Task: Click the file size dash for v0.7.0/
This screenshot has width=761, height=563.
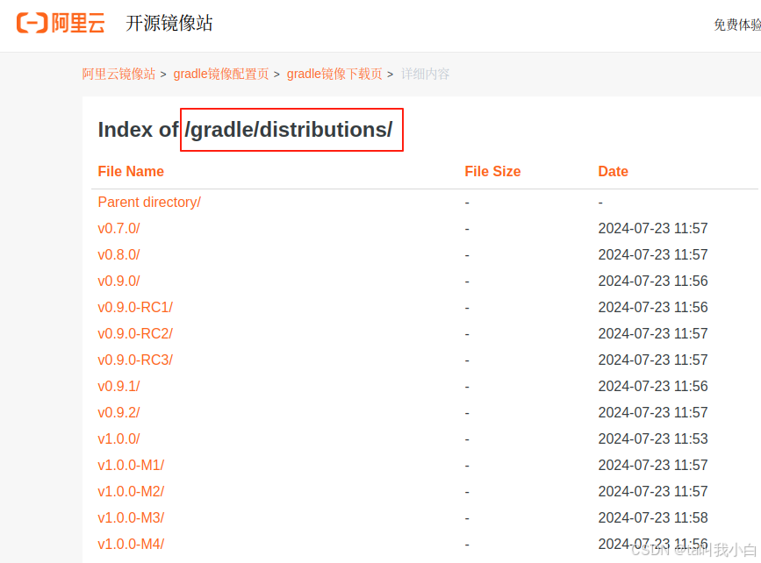Action: click(x=467, y=229)
